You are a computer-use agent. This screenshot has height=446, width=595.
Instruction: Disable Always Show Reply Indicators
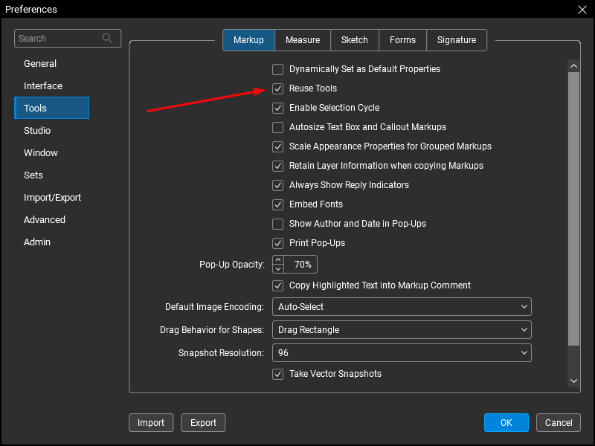tap(277, 185)
